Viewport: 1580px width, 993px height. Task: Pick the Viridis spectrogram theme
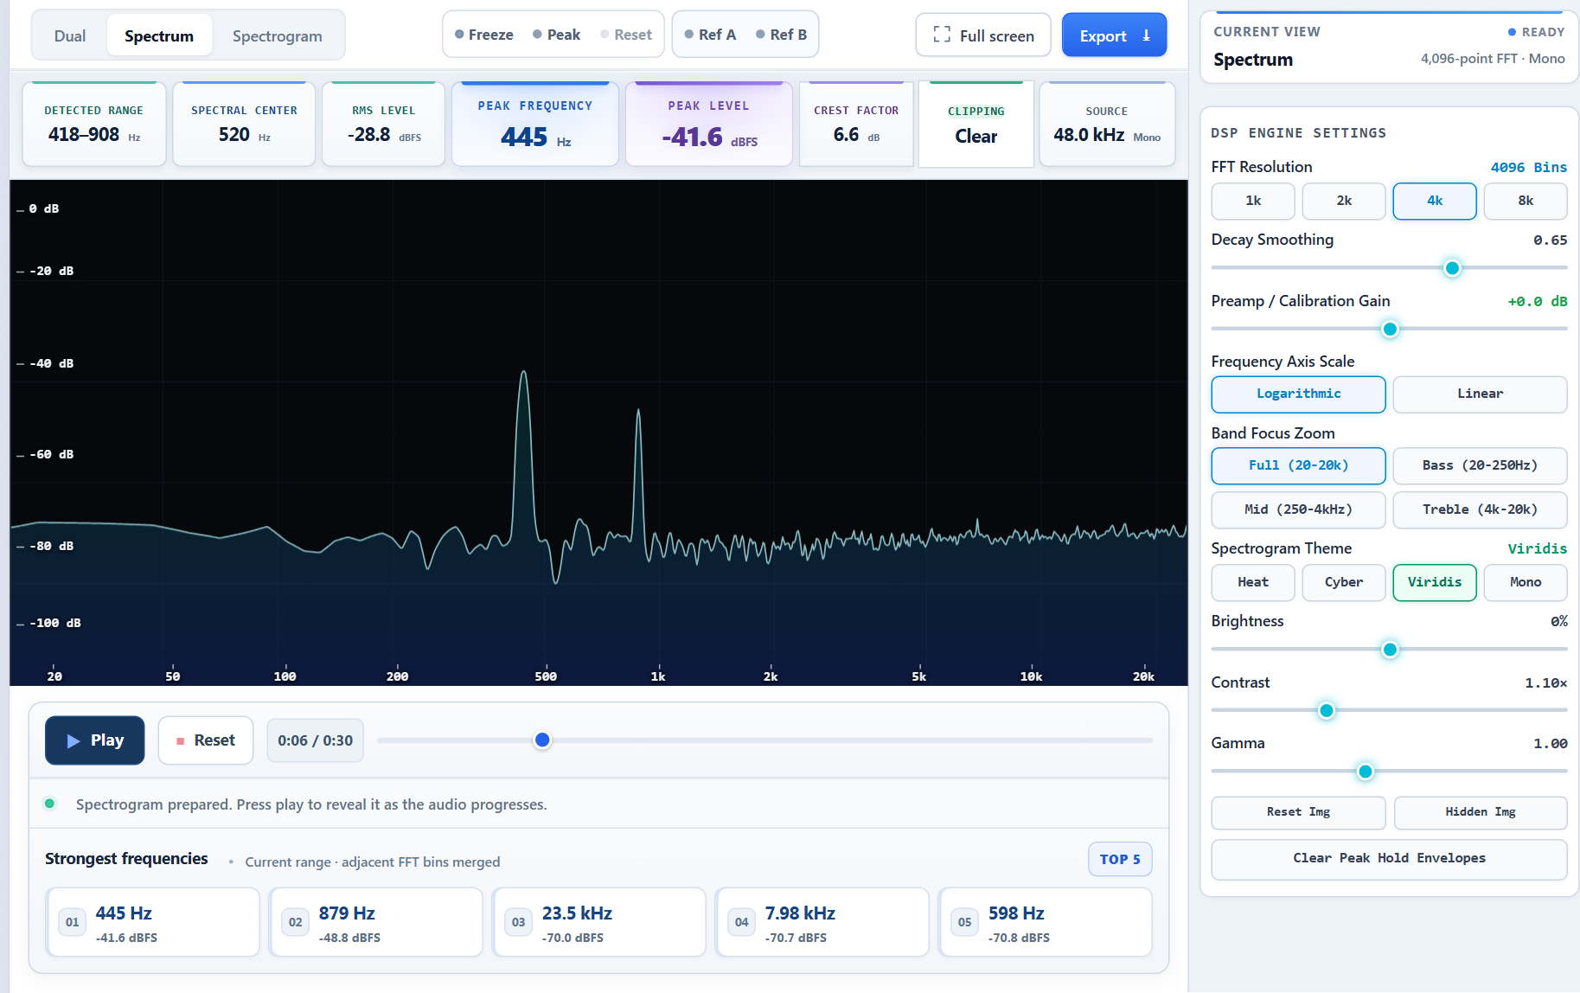pos(1435,582)
